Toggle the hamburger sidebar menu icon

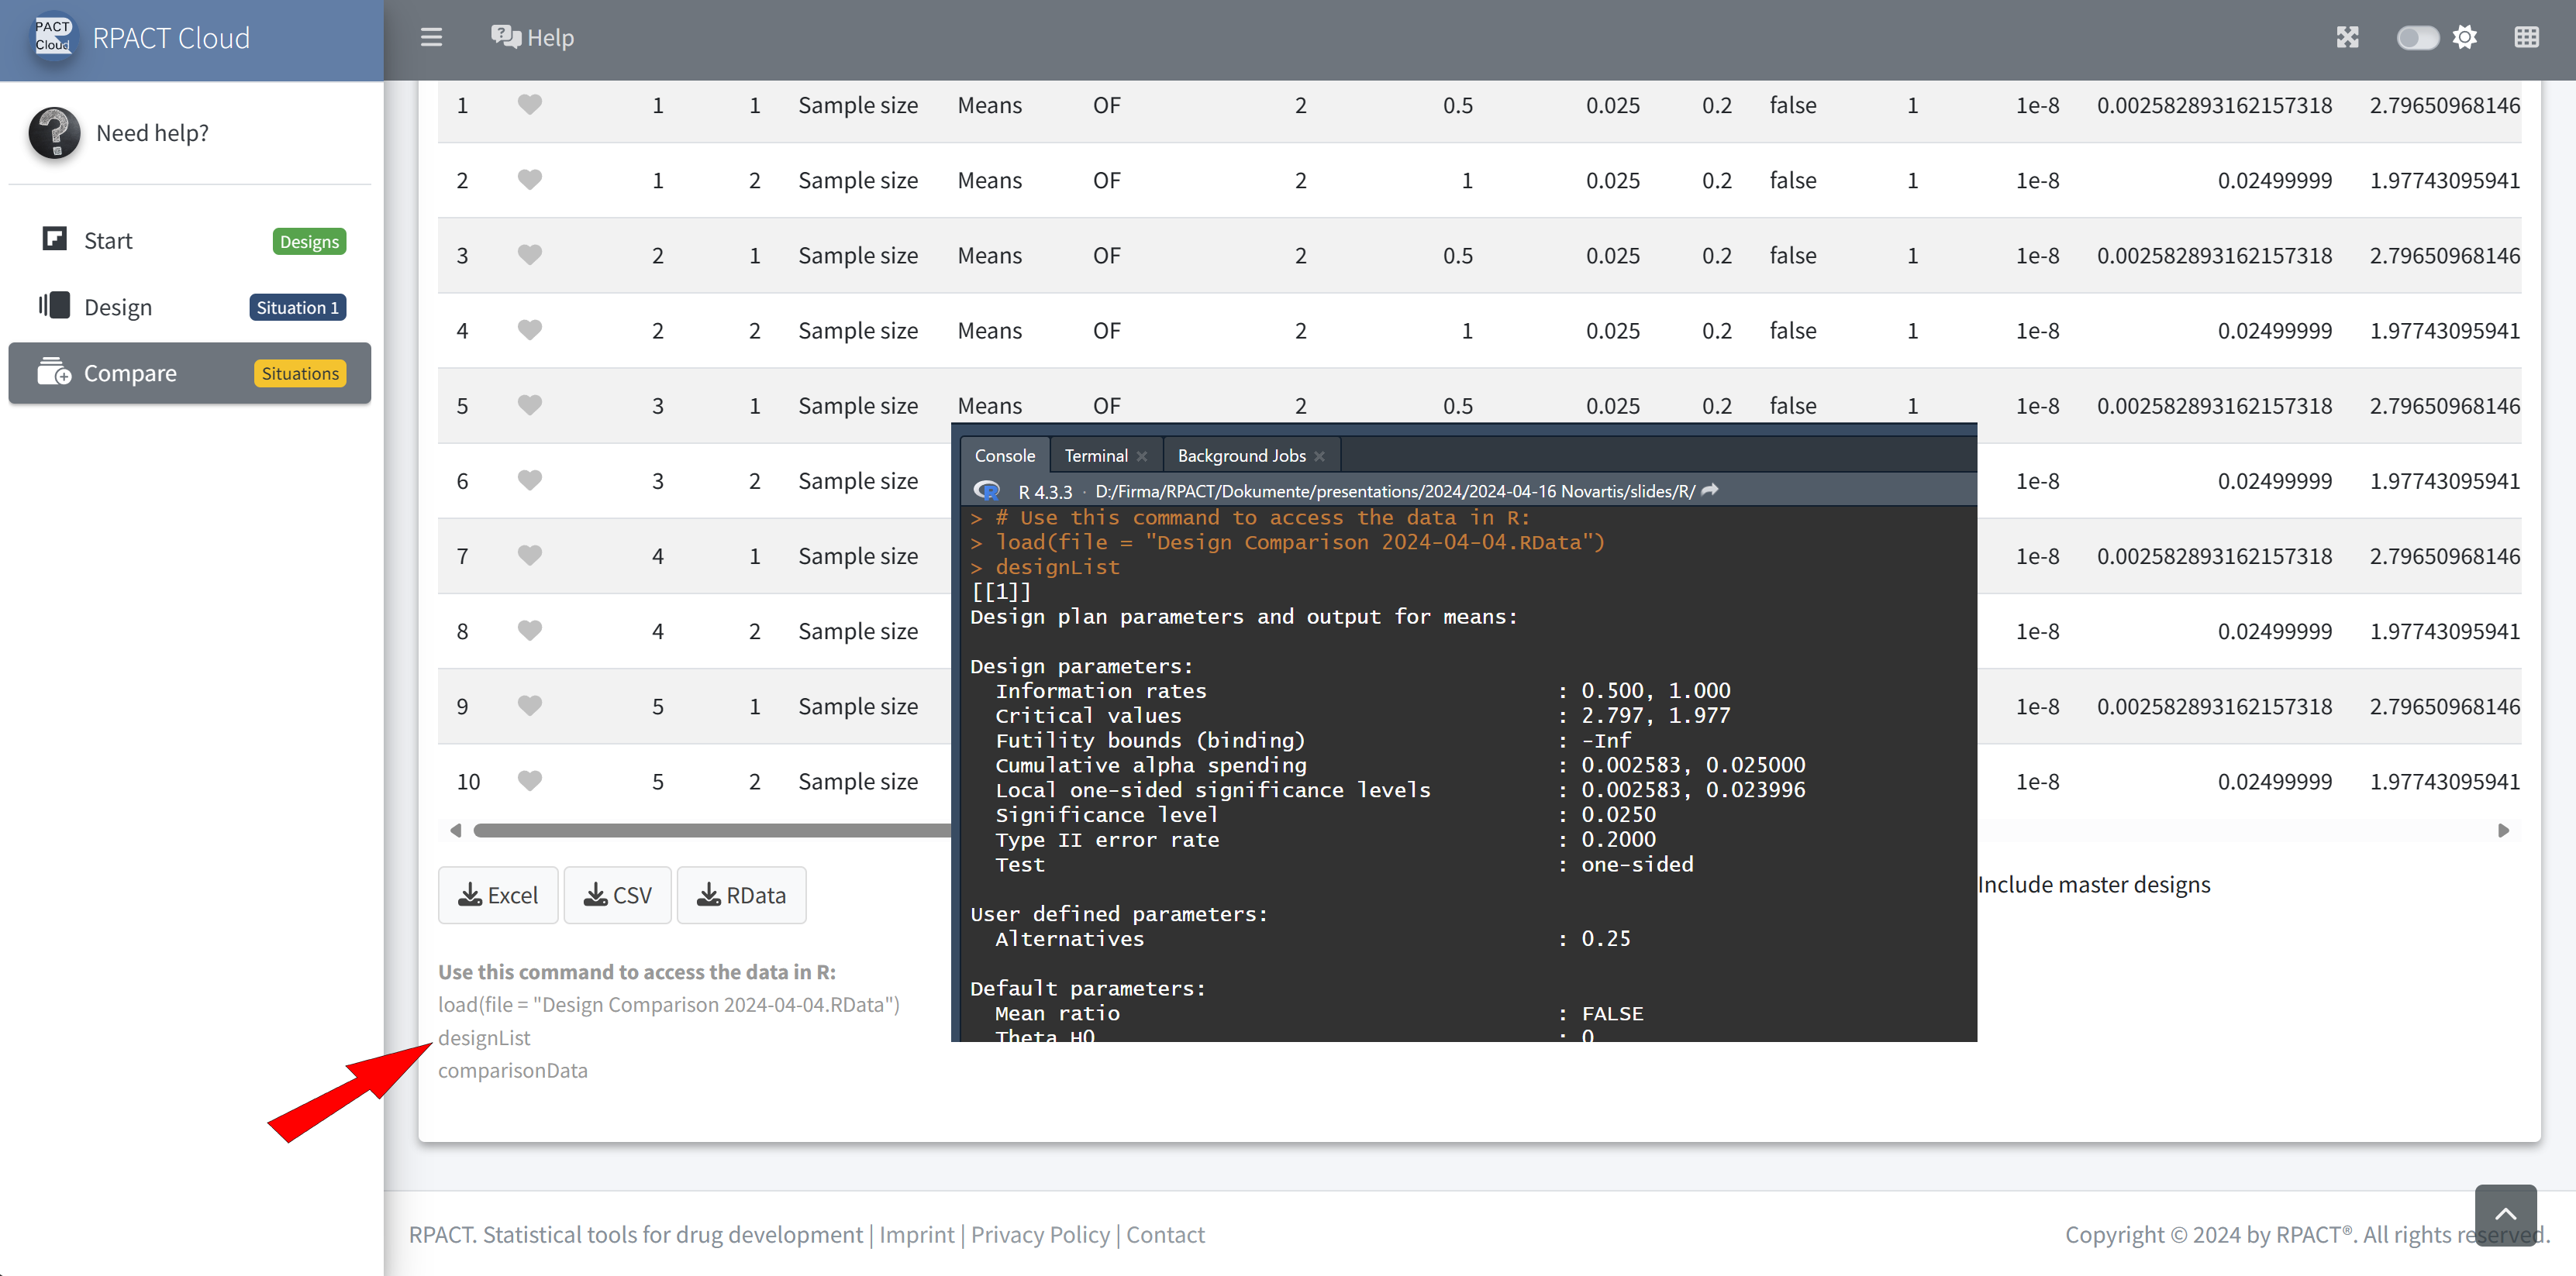click(x=431, y=38)
